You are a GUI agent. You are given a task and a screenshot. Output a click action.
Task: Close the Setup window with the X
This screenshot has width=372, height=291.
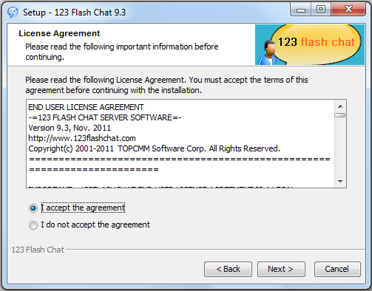(348, 10)
